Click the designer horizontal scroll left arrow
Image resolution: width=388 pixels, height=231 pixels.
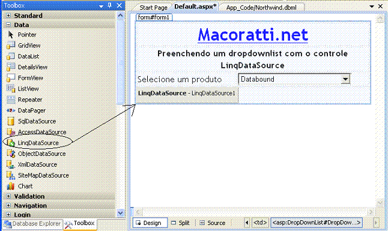pos(139,212)
